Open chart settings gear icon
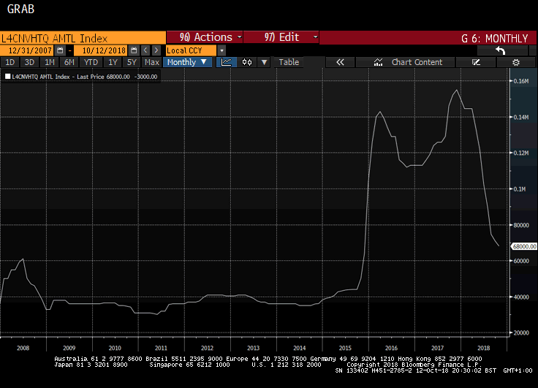538x388 pixels. pos(516,62)
